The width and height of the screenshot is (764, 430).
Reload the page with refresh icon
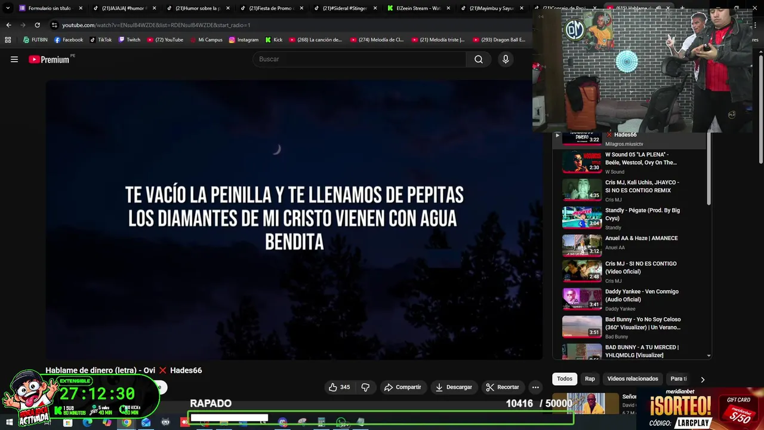37,25
